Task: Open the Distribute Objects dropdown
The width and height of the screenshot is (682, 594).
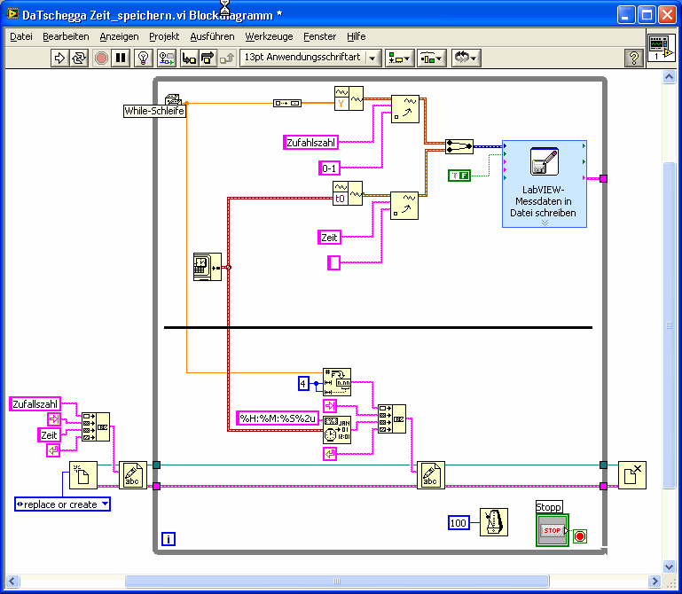Action: [432, 58]
